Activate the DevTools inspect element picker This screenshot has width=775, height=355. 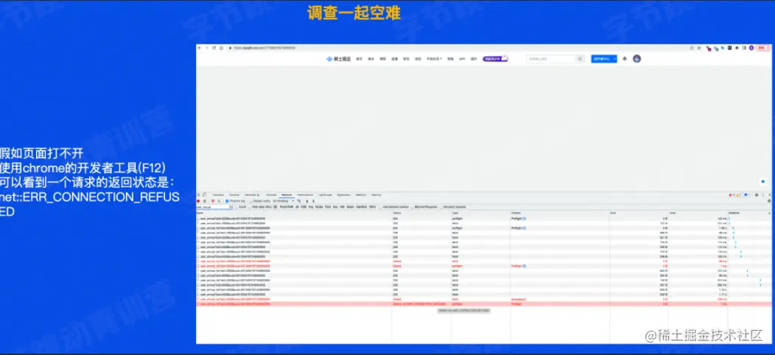point(198,194)
